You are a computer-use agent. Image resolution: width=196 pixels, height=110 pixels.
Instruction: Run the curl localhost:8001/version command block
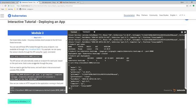[26, 57]
